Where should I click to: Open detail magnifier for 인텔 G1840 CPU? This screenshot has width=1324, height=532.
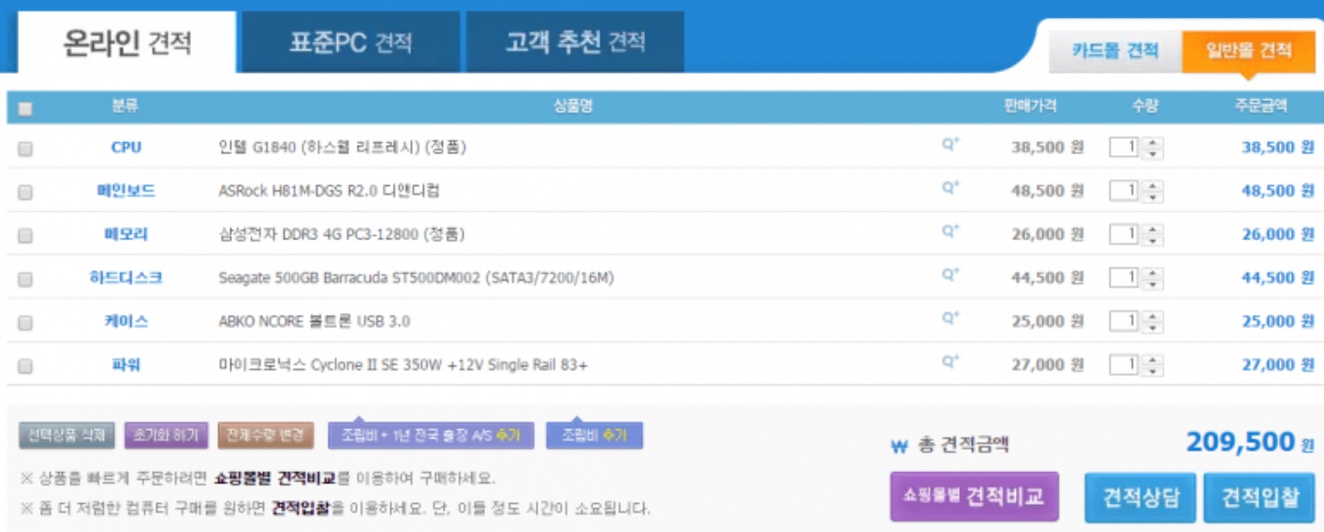[950, 145]
